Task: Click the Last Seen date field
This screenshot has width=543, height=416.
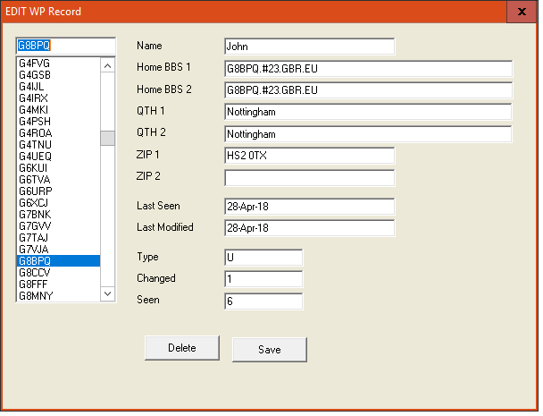Action: point(309,207)
